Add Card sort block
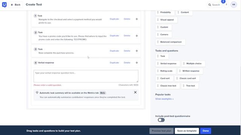Screen dimensions: 241x135 164,78
